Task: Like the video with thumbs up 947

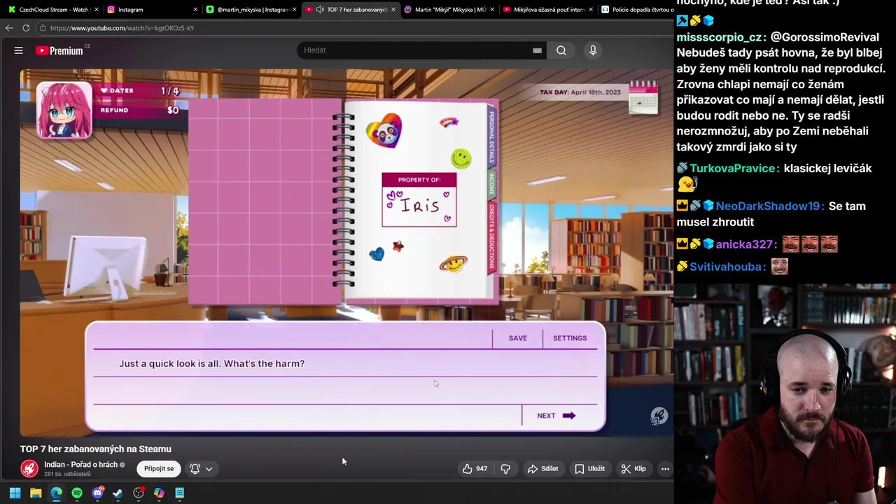Action: pos(475,468)
